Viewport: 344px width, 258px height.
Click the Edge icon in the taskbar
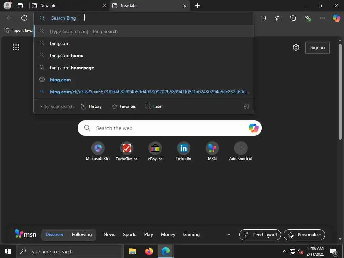pos(166,251)
